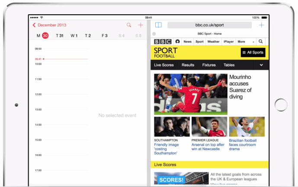This screenshot has height=187, width=298.
Task: Open Weather in BBC navigation
Action: point(213,41)
